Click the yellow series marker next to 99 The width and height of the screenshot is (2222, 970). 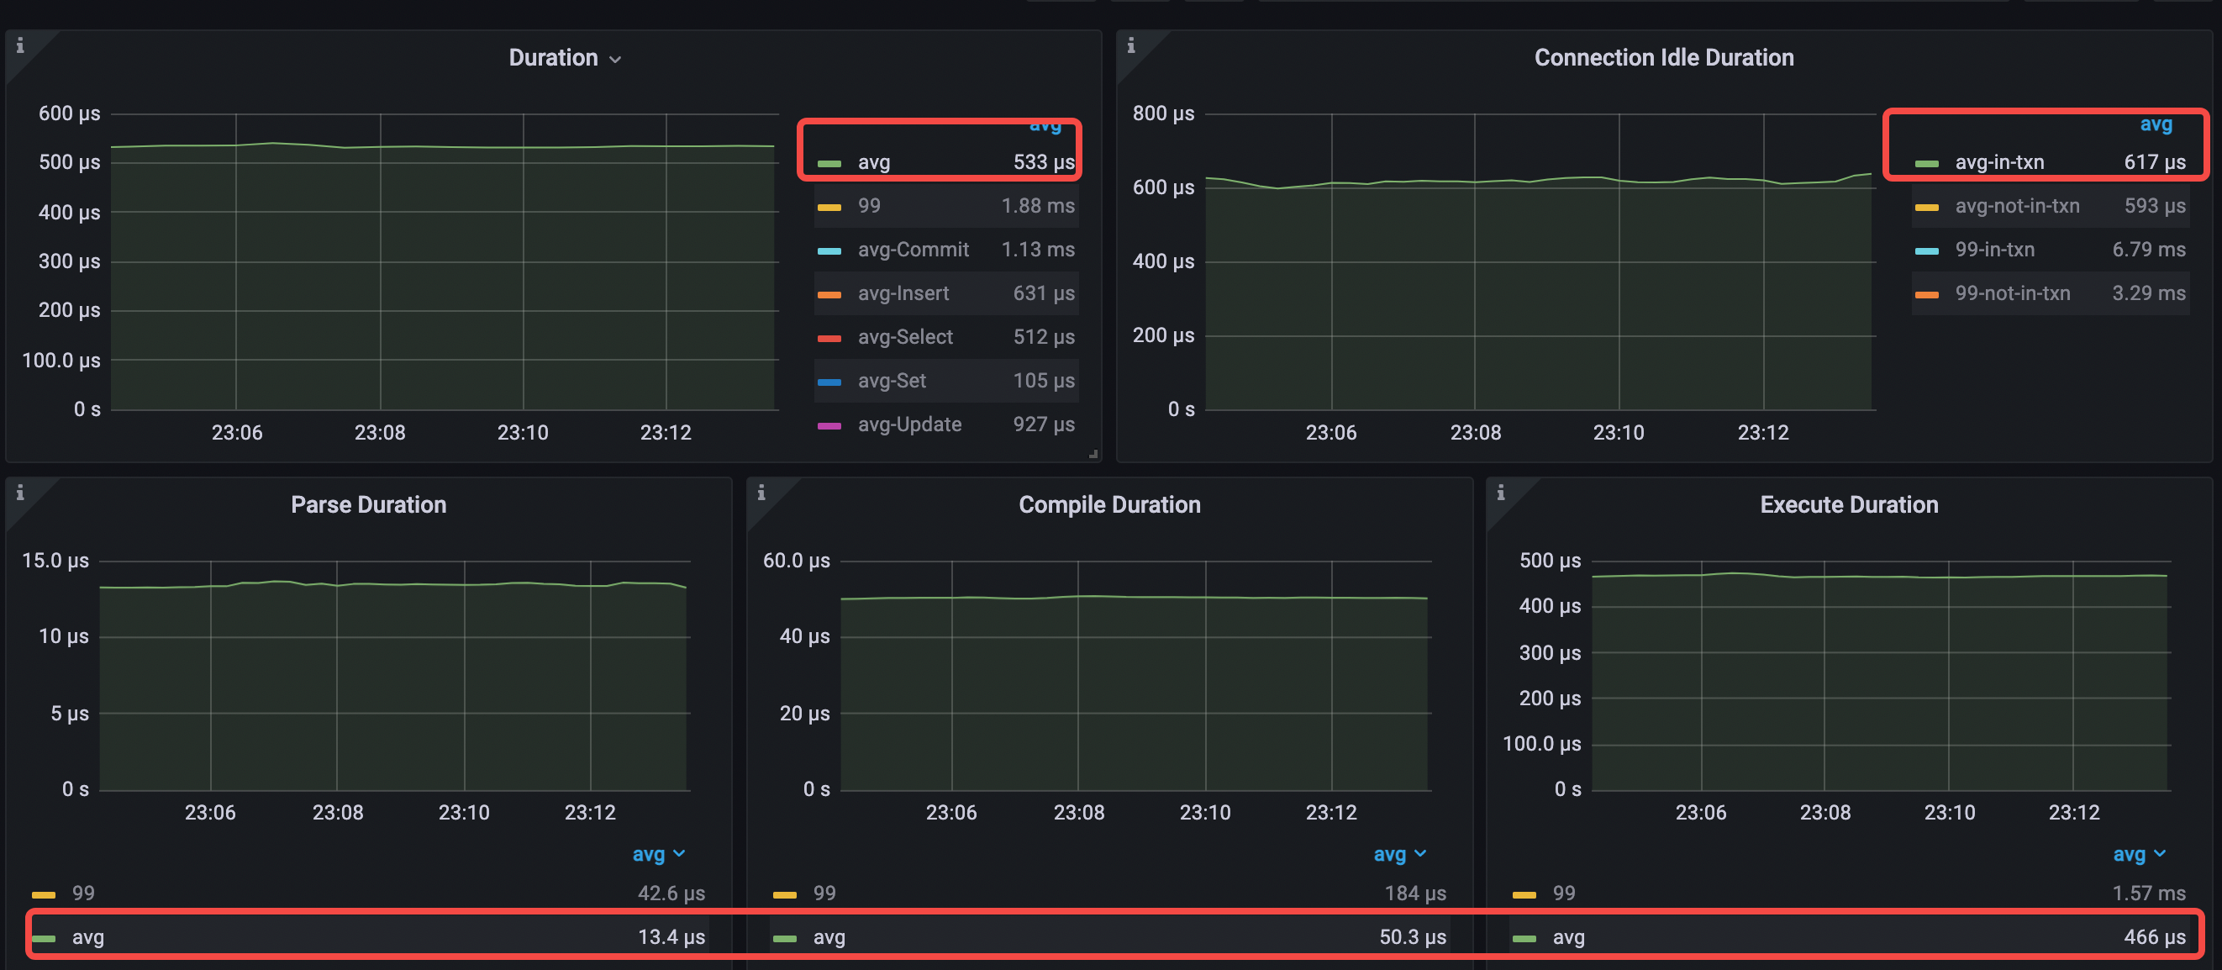pos(830,205)
